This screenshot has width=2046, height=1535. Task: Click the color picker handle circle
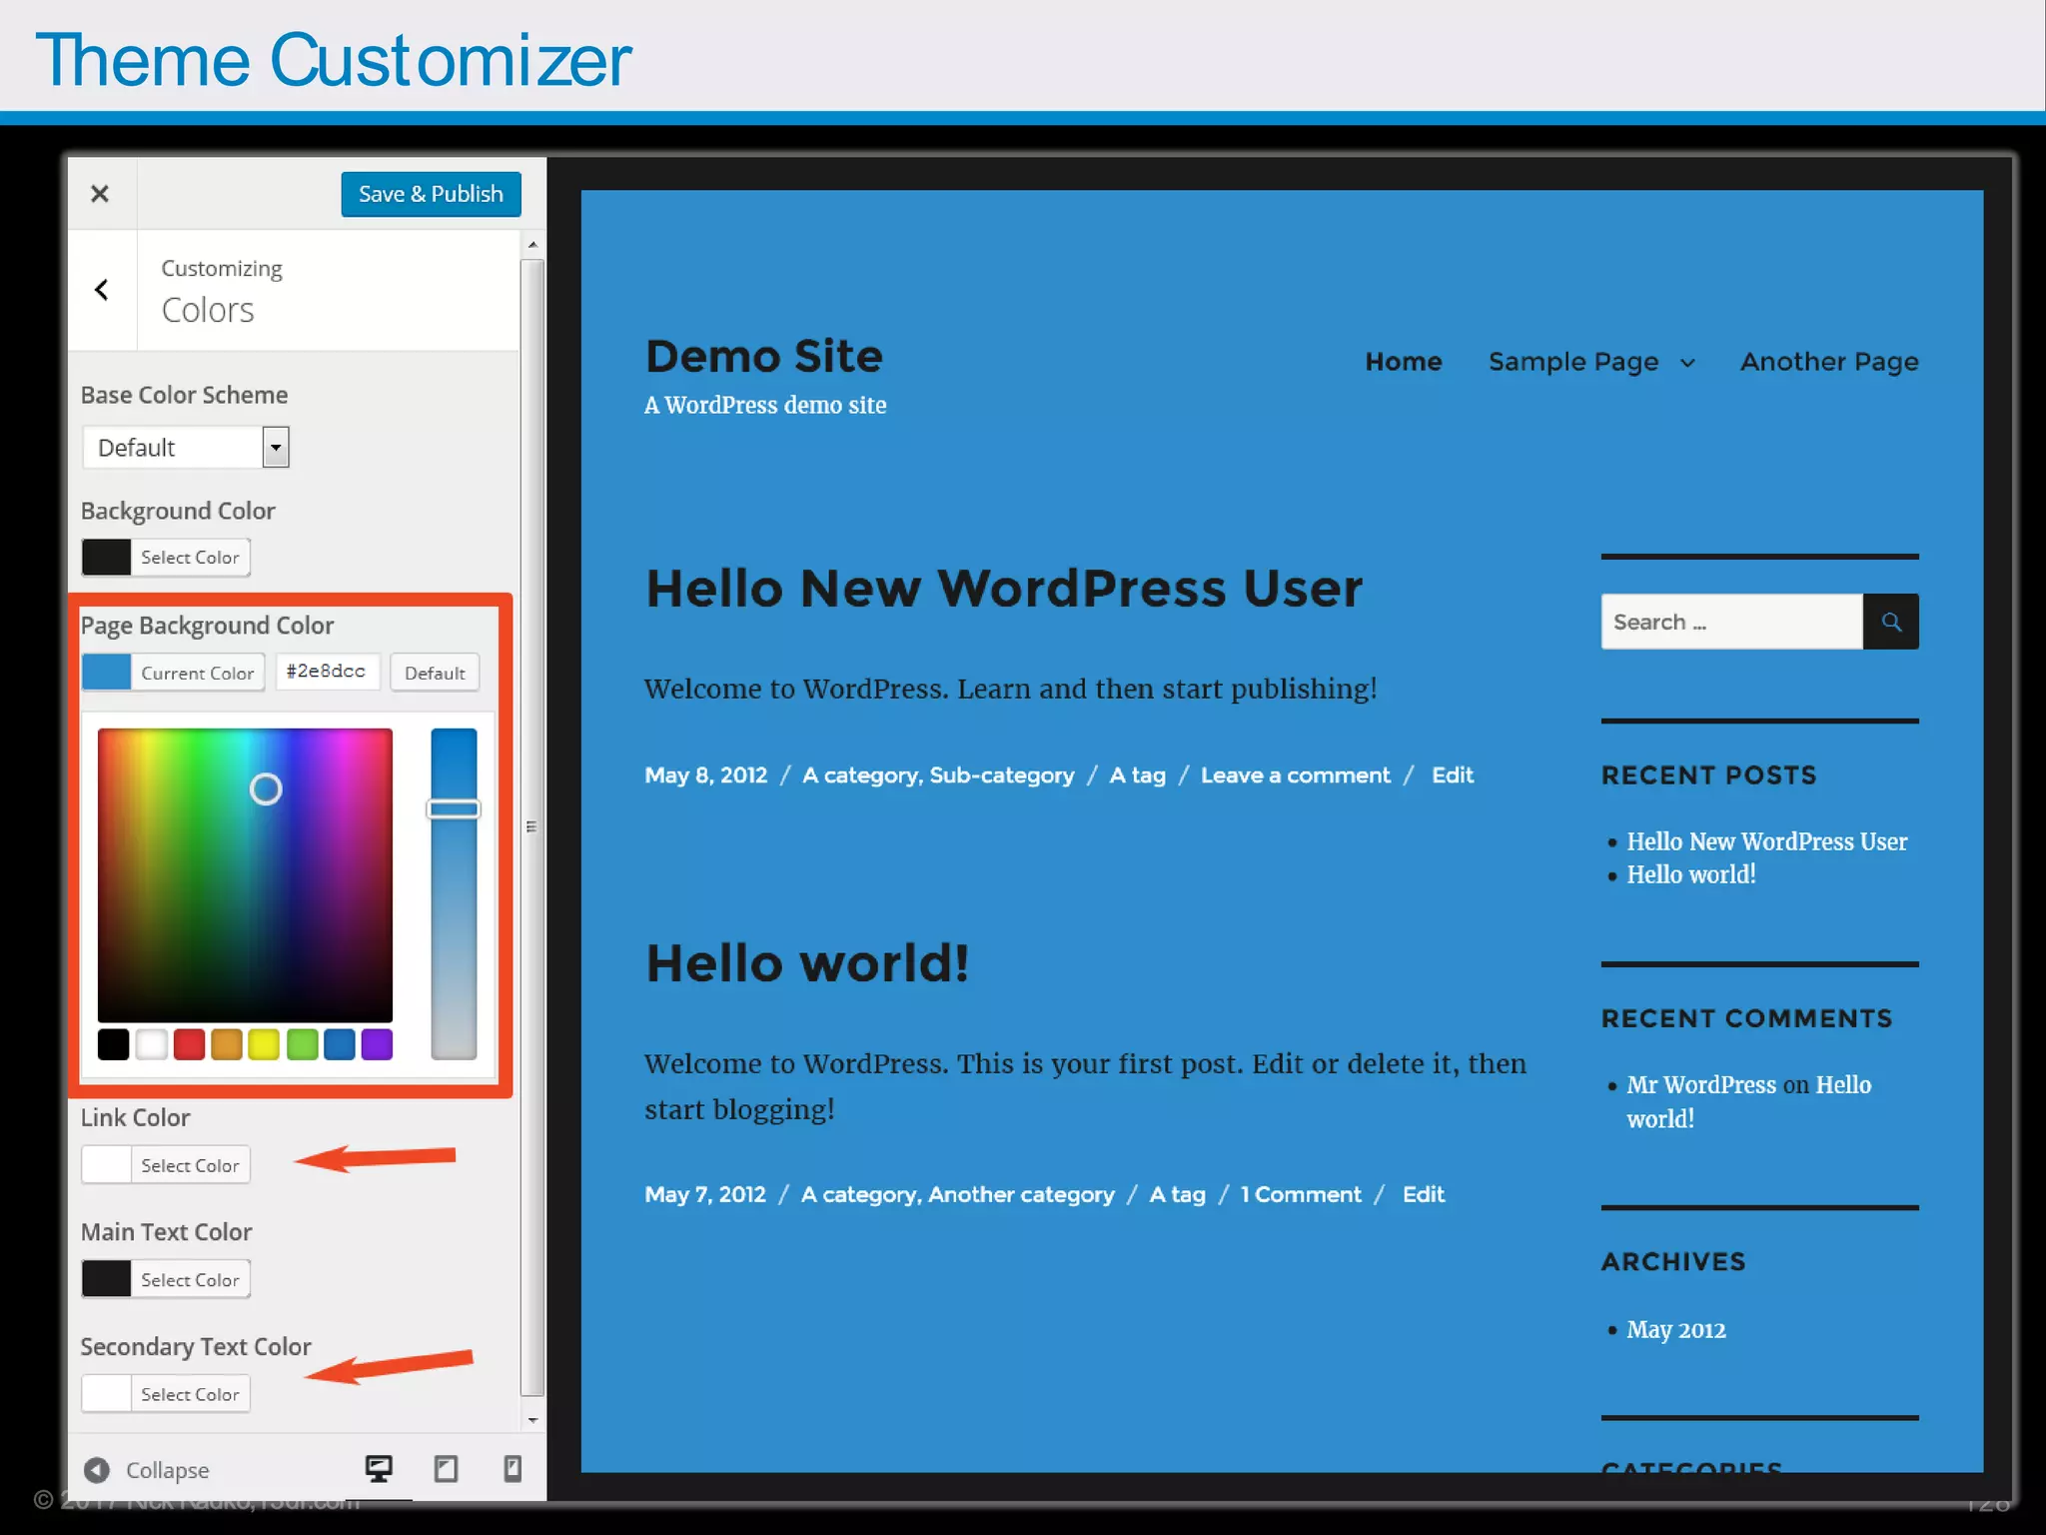pos(266,789)
